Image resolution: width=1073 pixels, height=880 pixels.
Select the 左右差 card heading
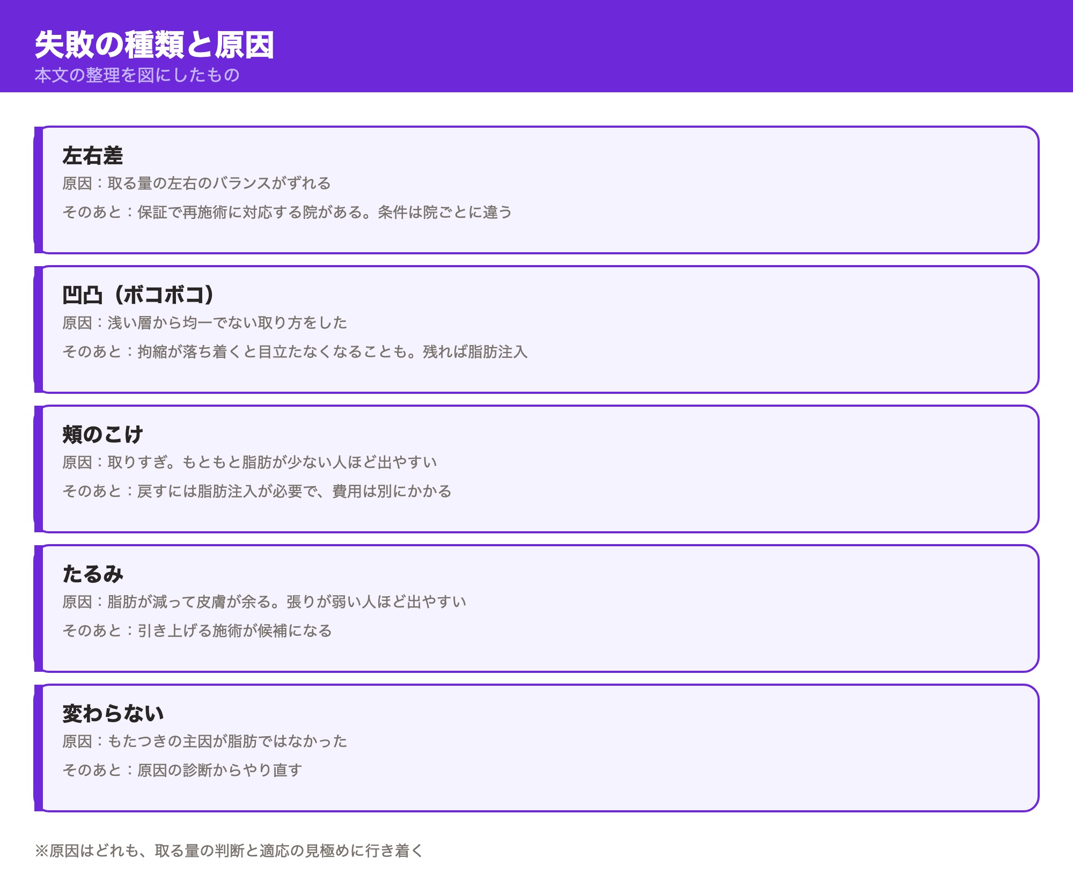click(x=93, y=156)
